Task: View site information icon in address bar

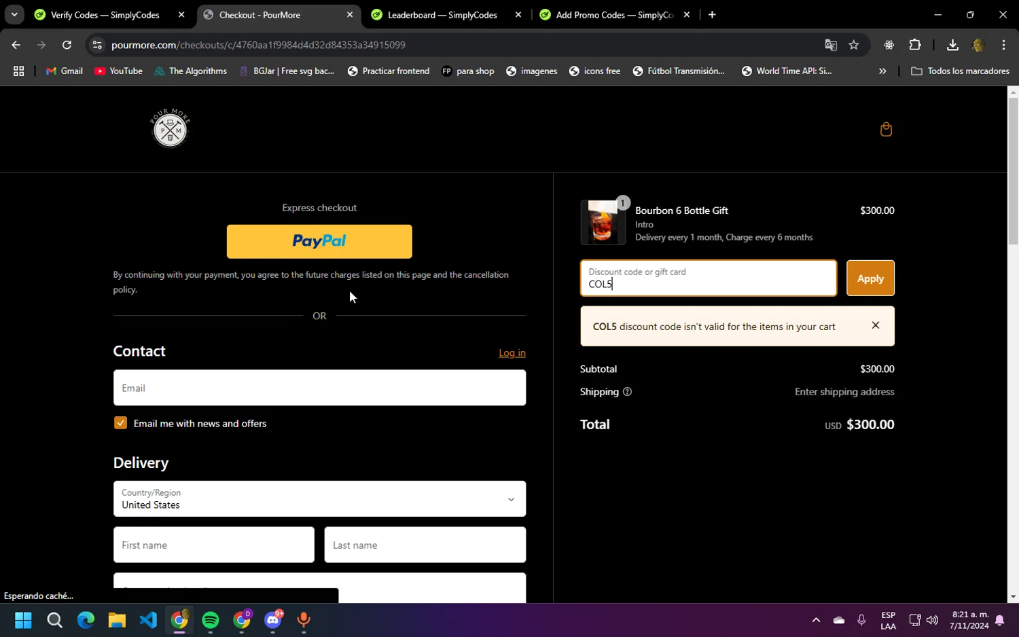Action: 97,45
